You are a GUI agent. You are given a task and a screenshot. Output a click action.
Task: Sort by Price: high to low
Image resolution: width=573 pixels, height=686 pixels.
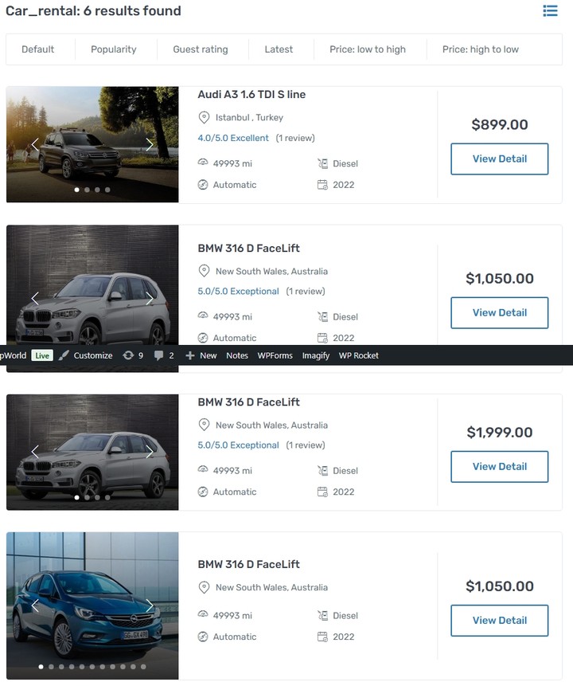pyautogui.click(x=480, y=49)
